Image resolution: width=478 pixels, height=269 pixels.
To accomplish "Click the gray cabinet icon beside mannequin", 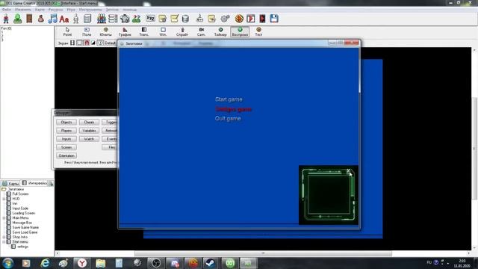I will 87,19.
